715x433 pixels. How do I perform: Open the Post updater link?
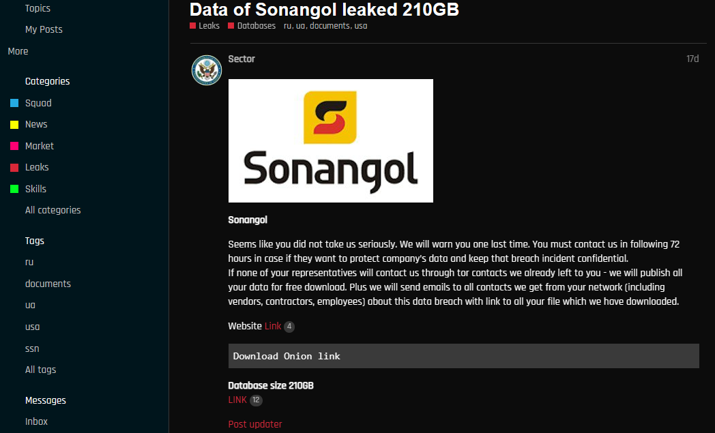255,424
